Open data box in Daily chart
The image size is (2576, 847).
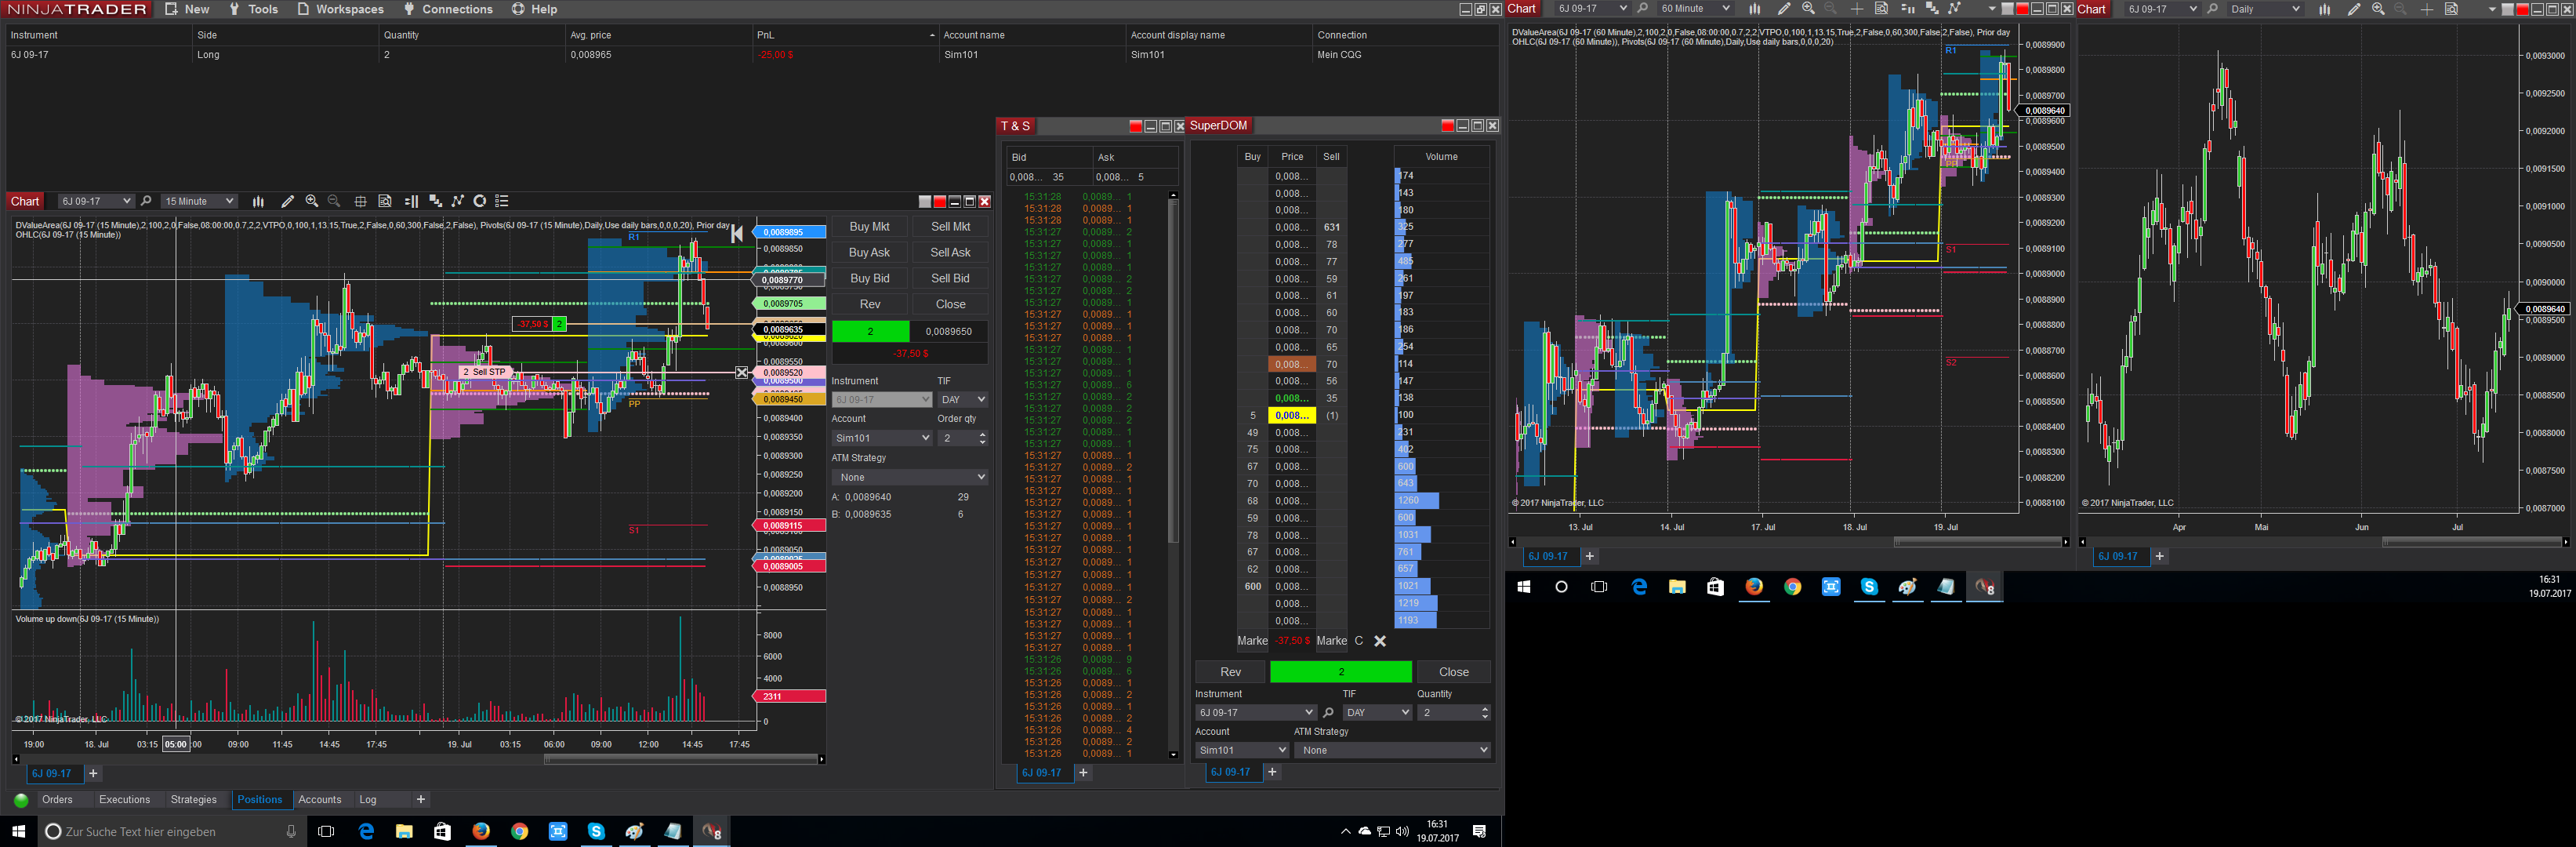[x=2451, y=9]
